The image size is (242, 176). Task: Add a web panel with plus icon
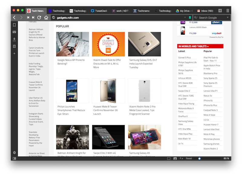click(x=14, y=53)
